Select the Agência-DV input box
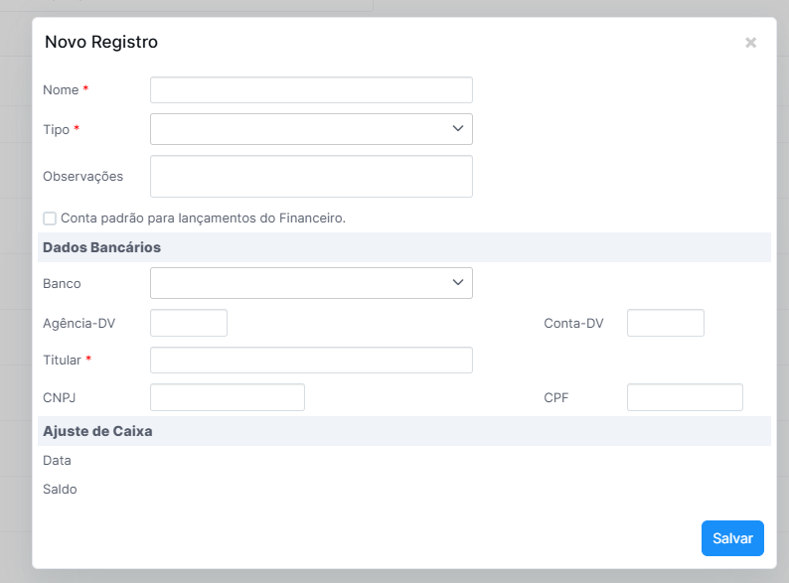The image size is (789, 583). click(x=189, y=323)
